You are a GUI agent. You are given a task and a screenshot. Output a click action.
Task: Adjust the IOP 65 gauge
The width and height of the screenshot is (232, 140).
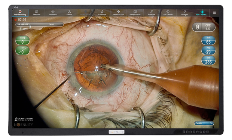click(x=208, y=40)
